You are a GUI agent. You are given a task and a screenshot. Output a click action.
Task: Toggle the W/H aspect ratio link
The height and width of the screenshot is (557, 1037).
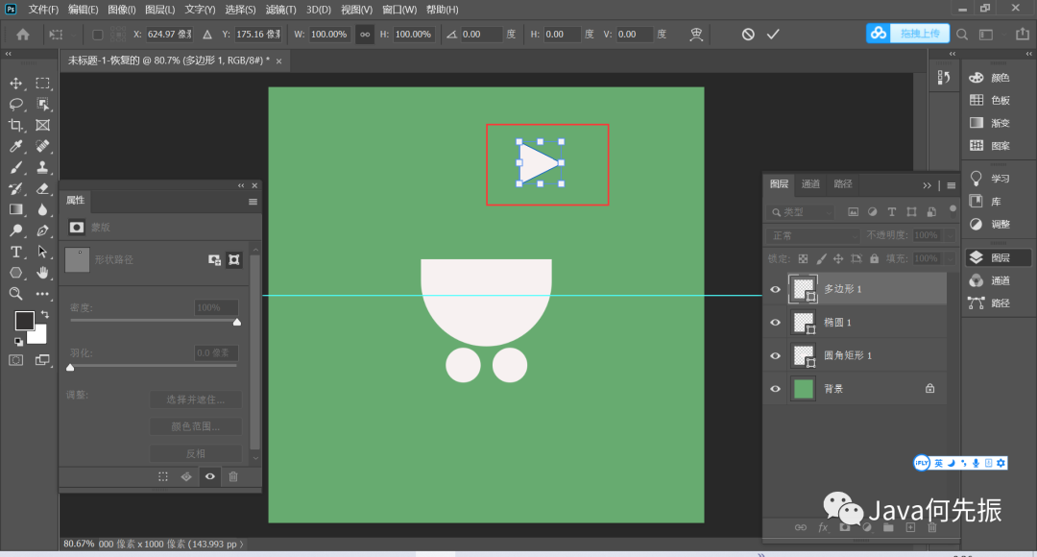[365, 35]
